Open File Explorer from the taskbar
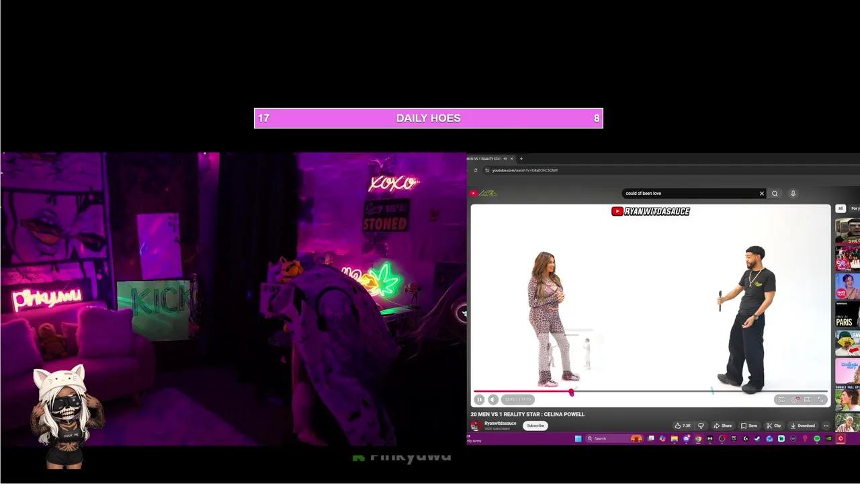 coord(675,438)
